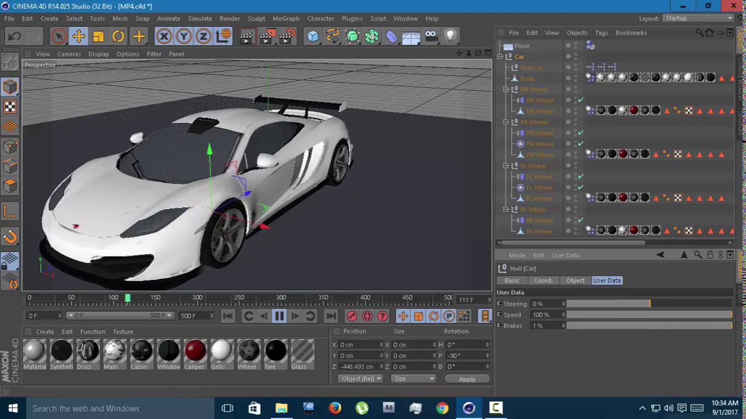746x419 pixels.
Task: Switch to Polygons mode
Action: tap(10, 186)
